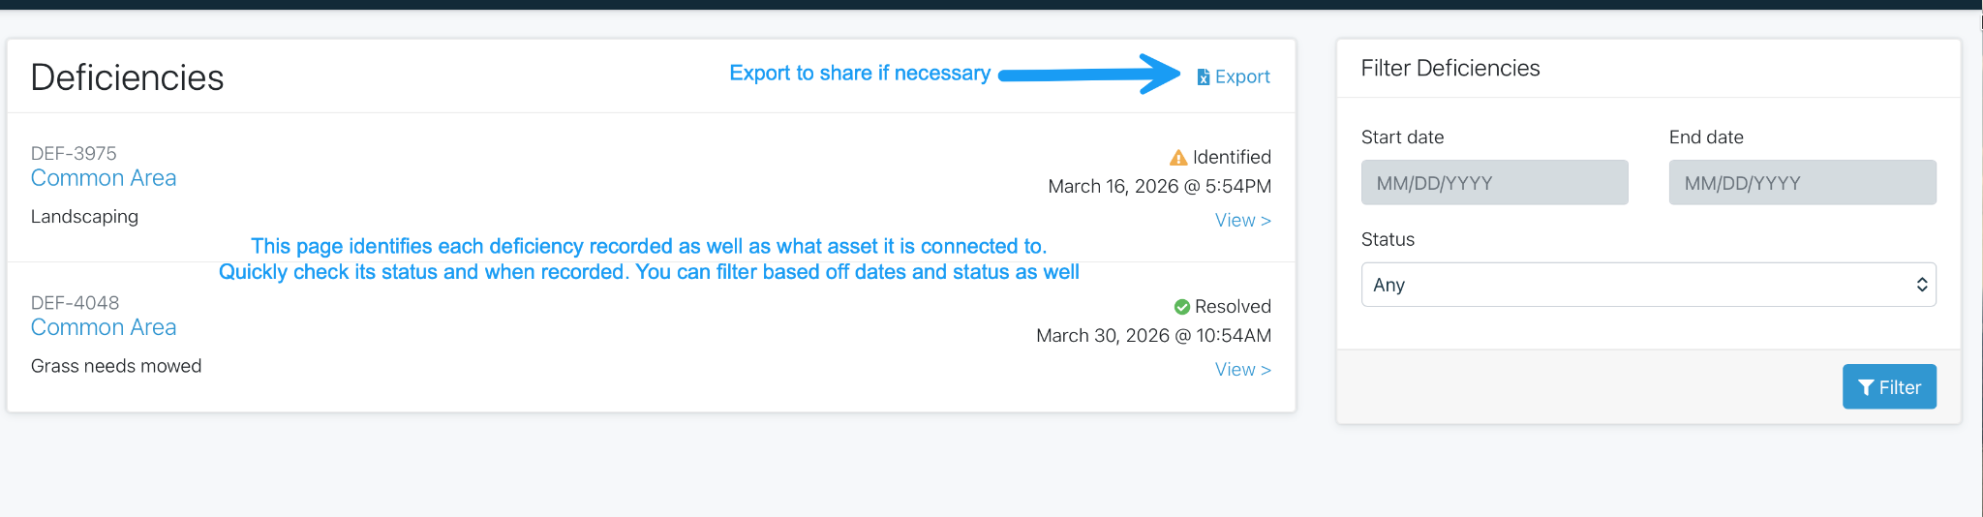Open Common Area link under DEF-4048
This screenshot has width=1983, height=517.
pyautogui.click(x=104, y=327)
